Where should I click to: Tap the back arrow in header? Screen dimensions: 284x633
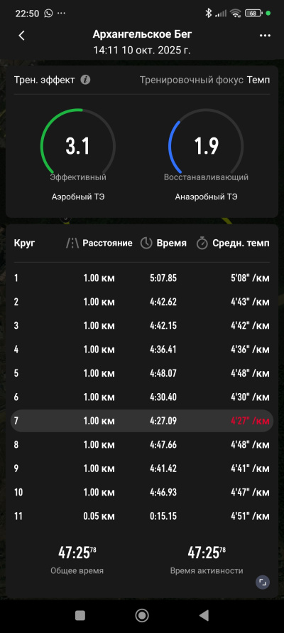22,36
